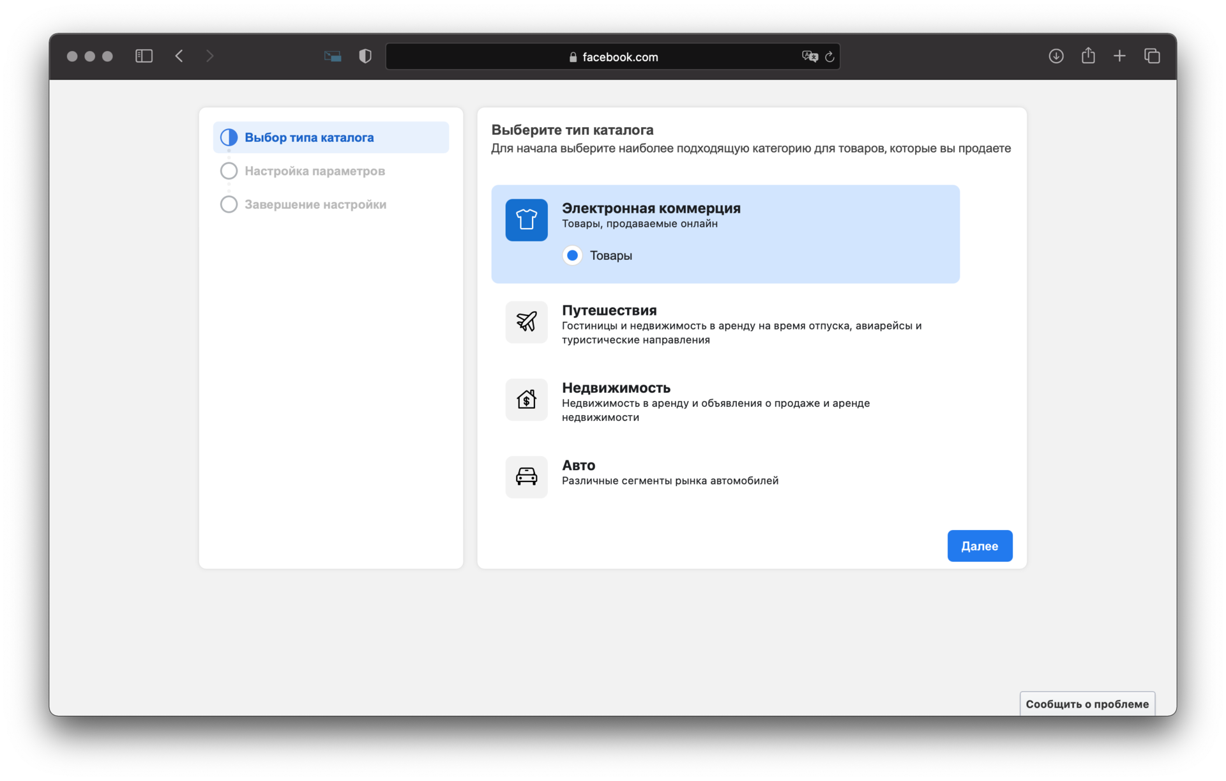Go to Завершение настройки step
The width and height of the screenshot is (1226, 781).
pos(315,204)
